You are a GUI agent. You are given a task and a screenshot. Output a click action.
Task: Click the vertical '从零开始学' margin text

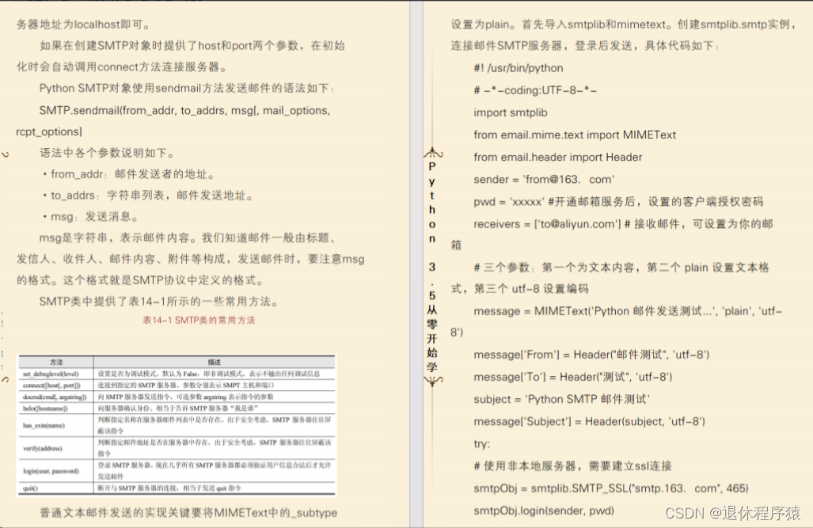coord(432,338)
